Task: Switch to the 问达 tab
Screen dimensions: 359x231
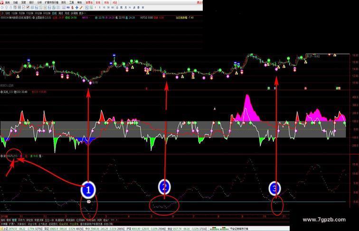Action: (x=115, y=2)
